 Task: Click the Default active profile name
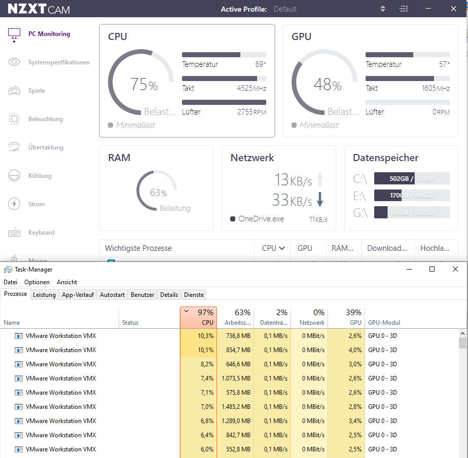285,9
